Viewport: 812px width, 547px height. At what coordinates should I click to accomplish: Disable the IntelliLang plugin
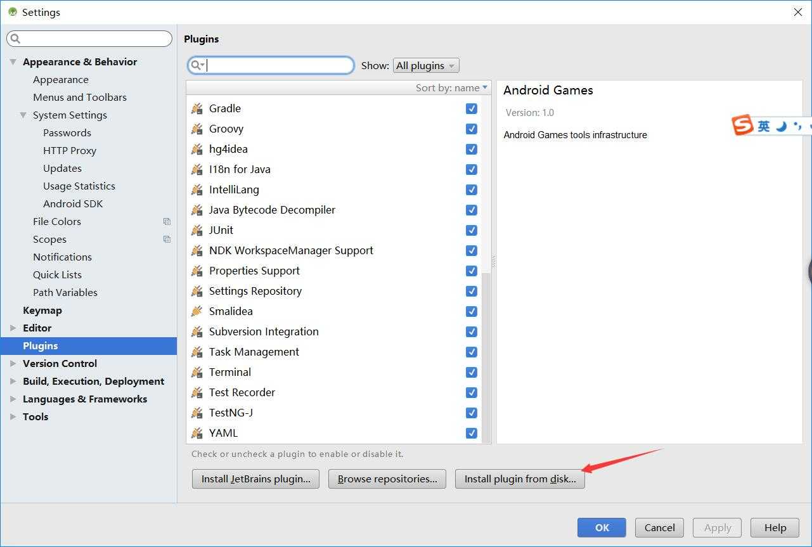471,190
